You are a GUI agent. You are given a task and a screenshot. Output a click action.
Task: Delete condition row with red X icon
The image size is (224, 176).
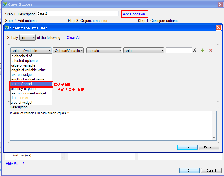click(211, 50)
